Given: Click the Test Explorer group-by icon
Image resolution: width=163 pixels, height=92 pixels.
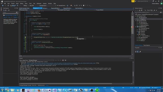Looking at the screenshot, I should click(x=6, y=10).
